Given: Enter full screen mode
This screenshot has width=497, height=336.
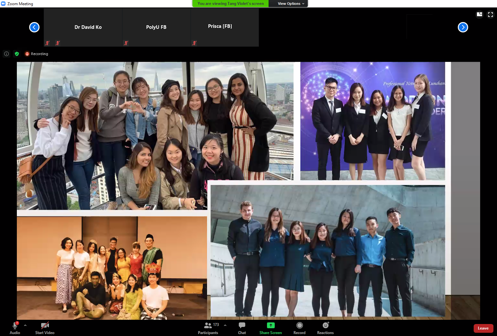Looking at the screenshot, I should [491, 14].
